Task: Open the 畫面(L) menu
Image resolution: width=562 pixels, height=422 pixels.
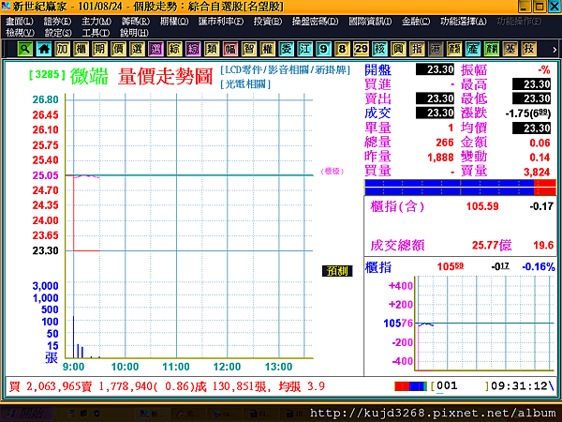Action: 20,22
